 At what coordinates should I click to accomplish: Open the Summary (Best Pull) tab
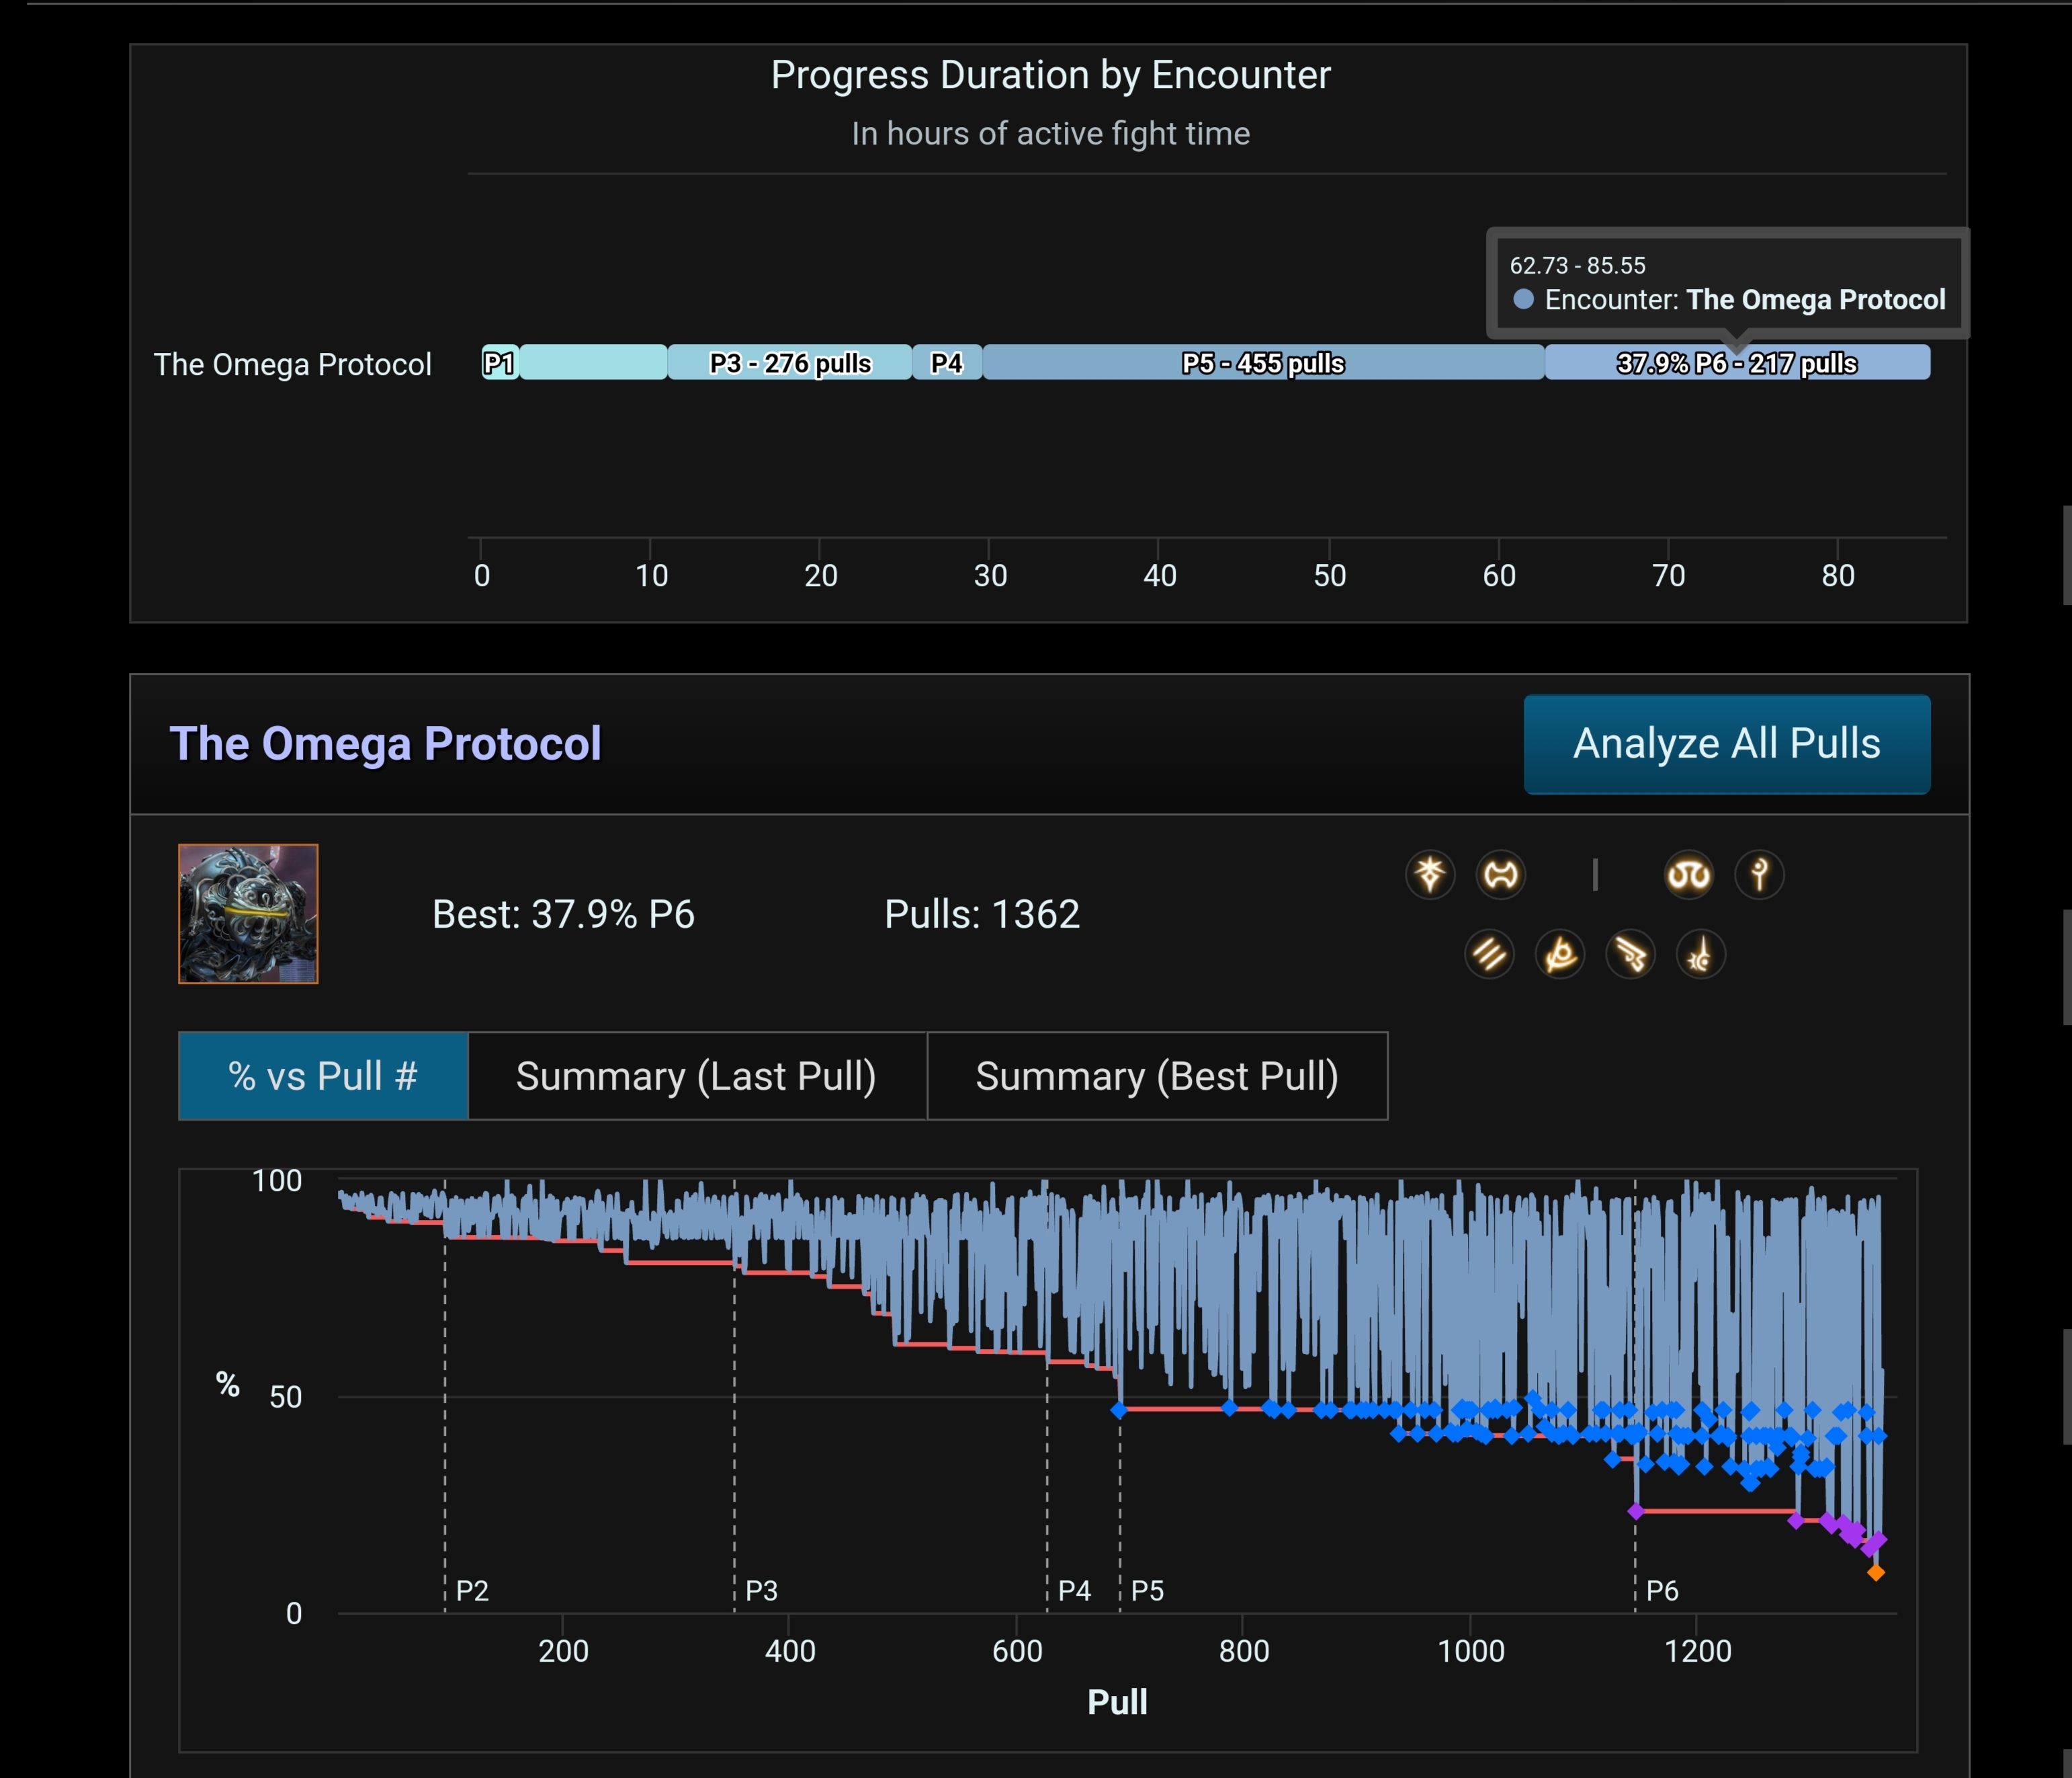click(1157, 1076)
